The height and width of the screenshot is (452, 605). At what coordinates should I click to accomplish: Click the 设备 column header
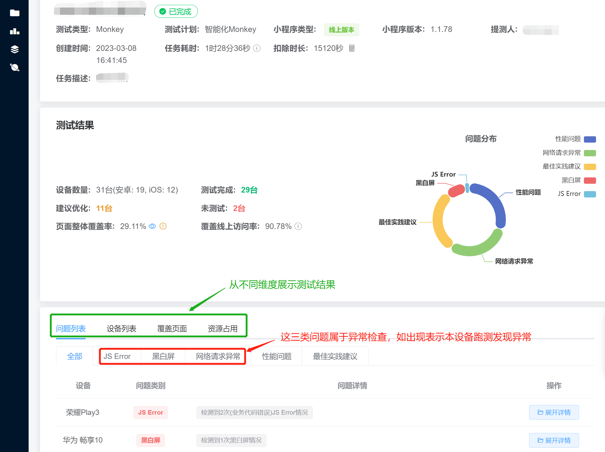pos(83,385)
